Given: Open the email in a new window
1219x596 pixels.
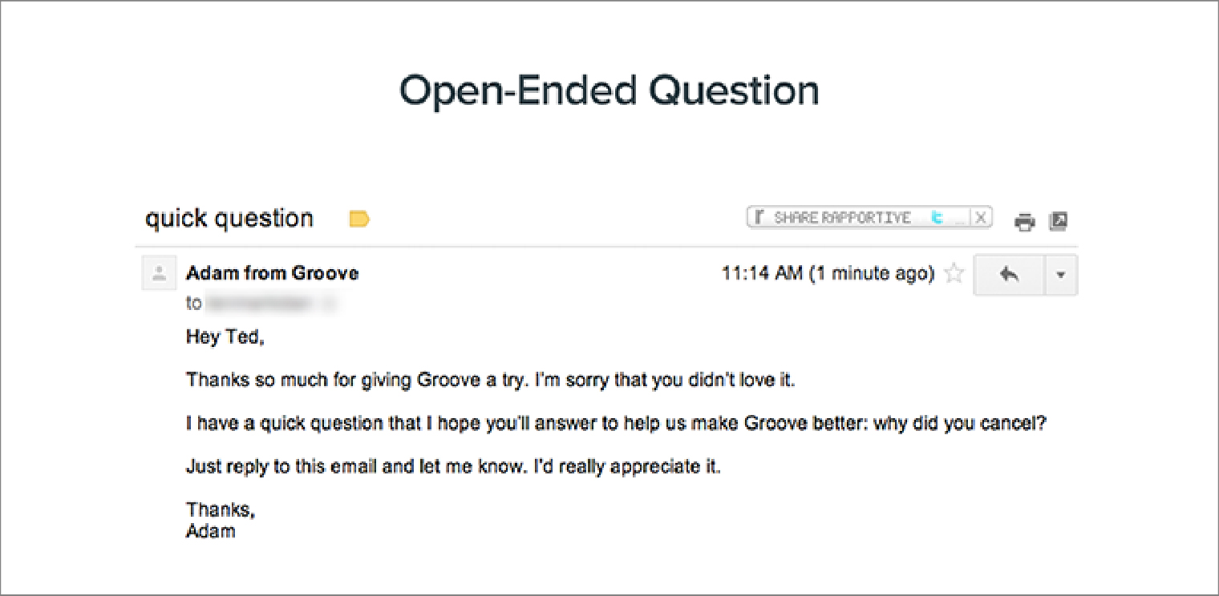Looking at the screenshot, I should click(x=1059, y=219).
